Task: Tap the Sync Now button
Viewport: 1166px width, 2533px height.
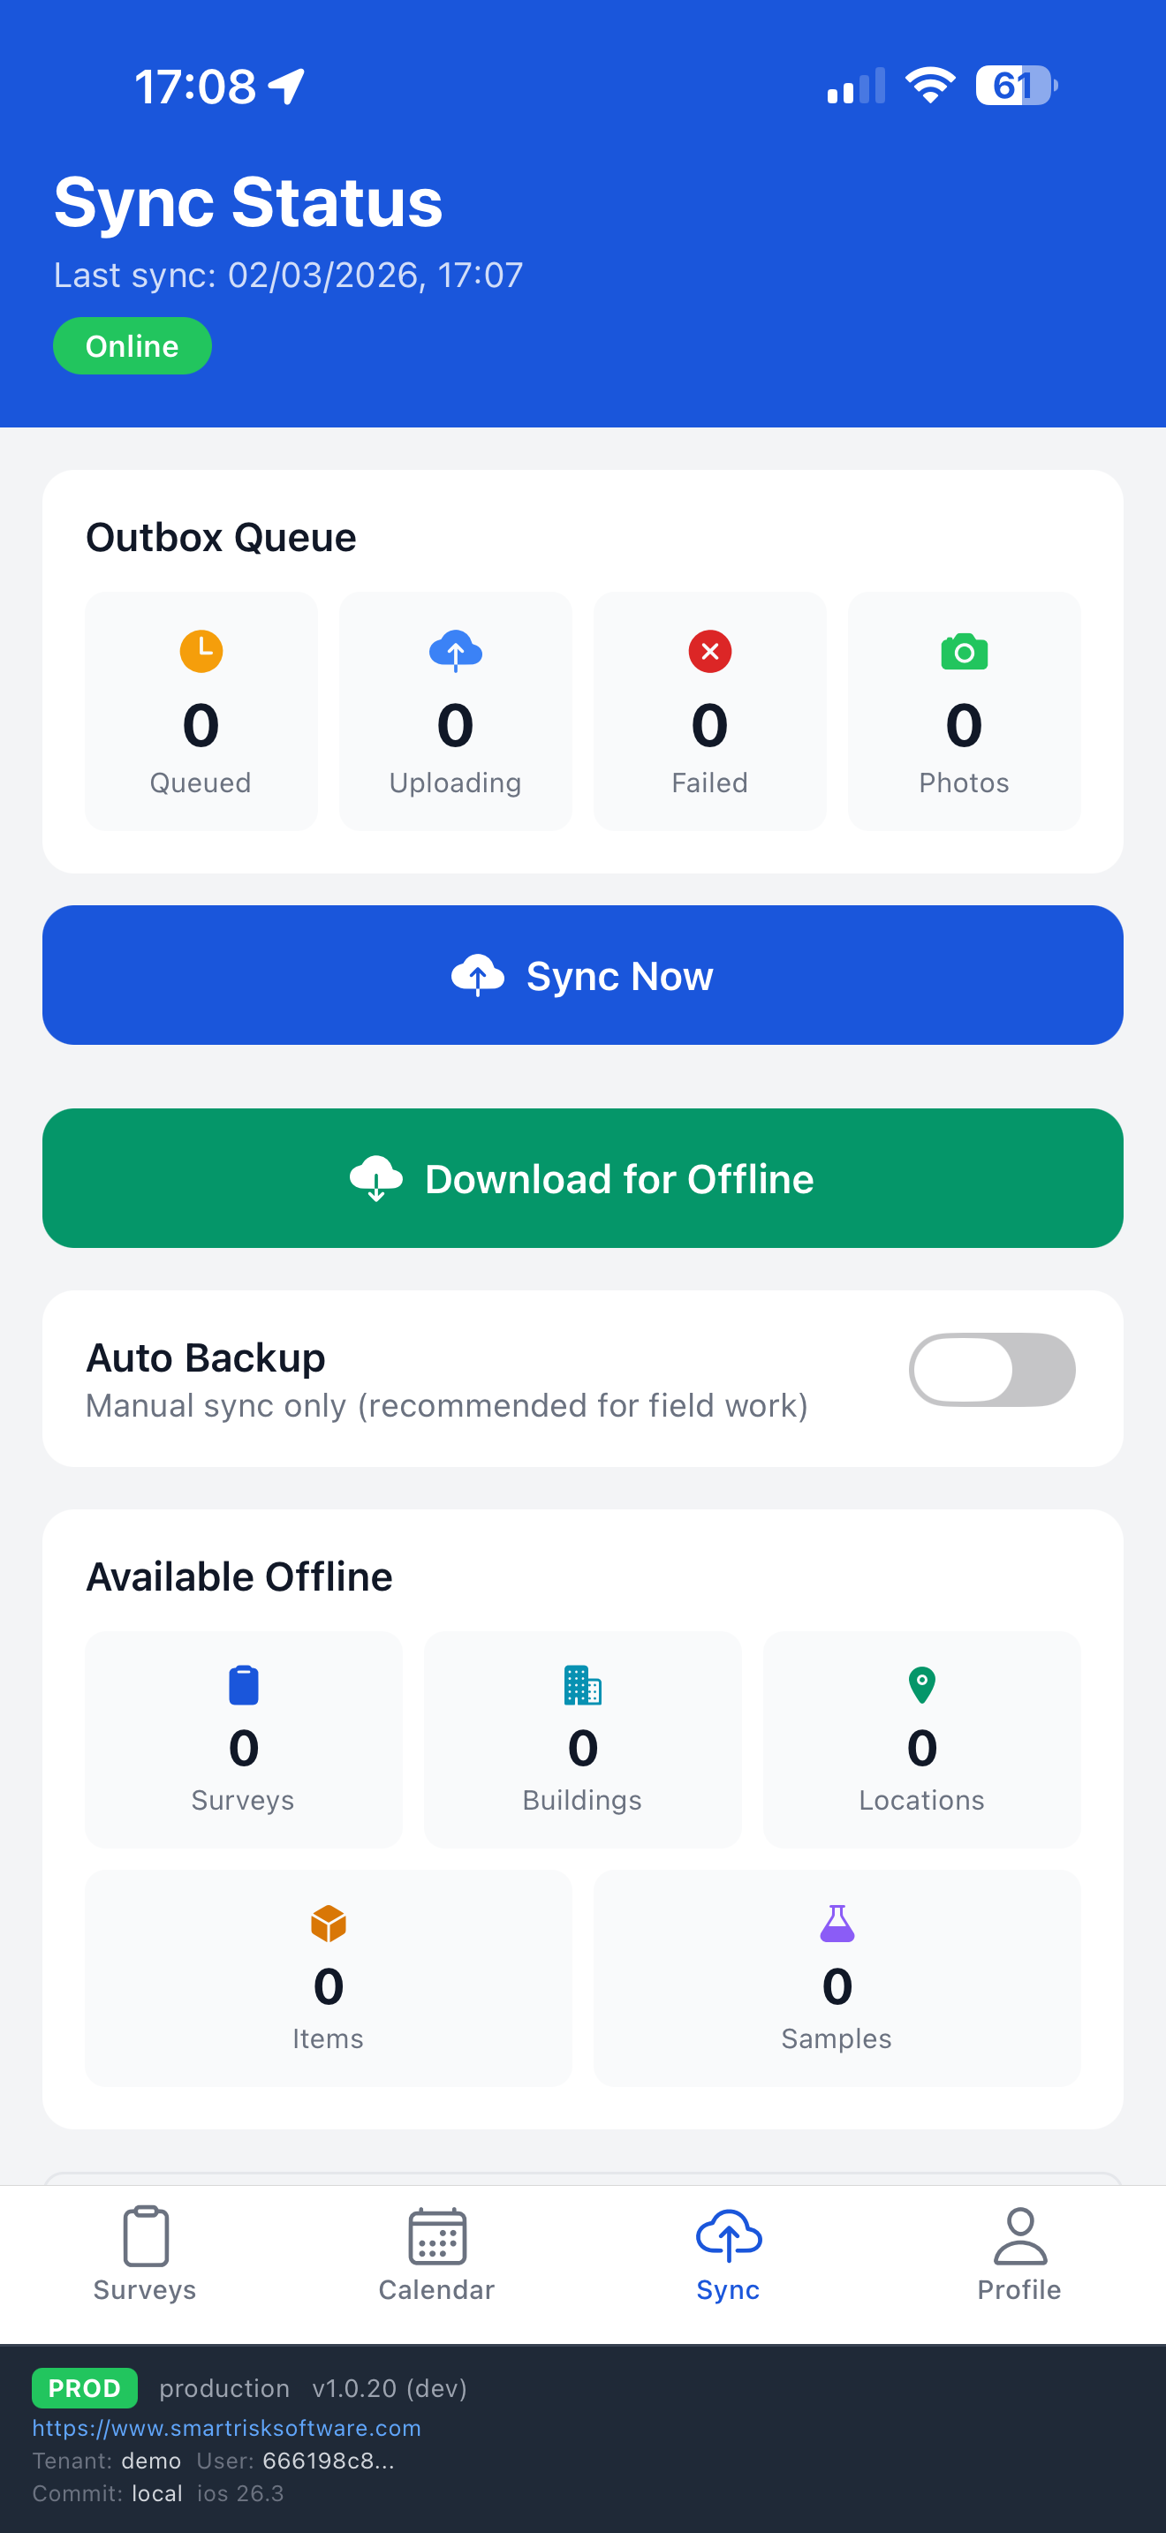Action: tap(583, 975)
